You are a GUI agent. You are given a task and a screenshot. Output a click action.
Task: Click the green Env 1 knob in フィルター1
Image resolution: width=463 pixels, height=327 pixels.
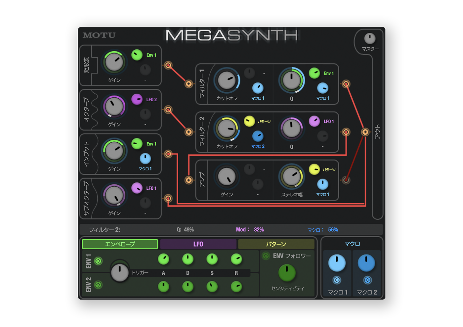coord(315,73)
